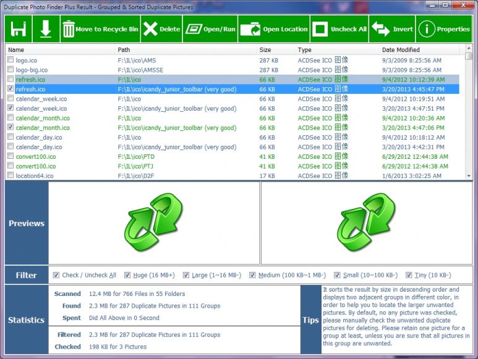The height and width of the screenshot is (359, 478).
Task: Sort the list by Name column header
Action: pyautogui.click(x=17, y=49)
